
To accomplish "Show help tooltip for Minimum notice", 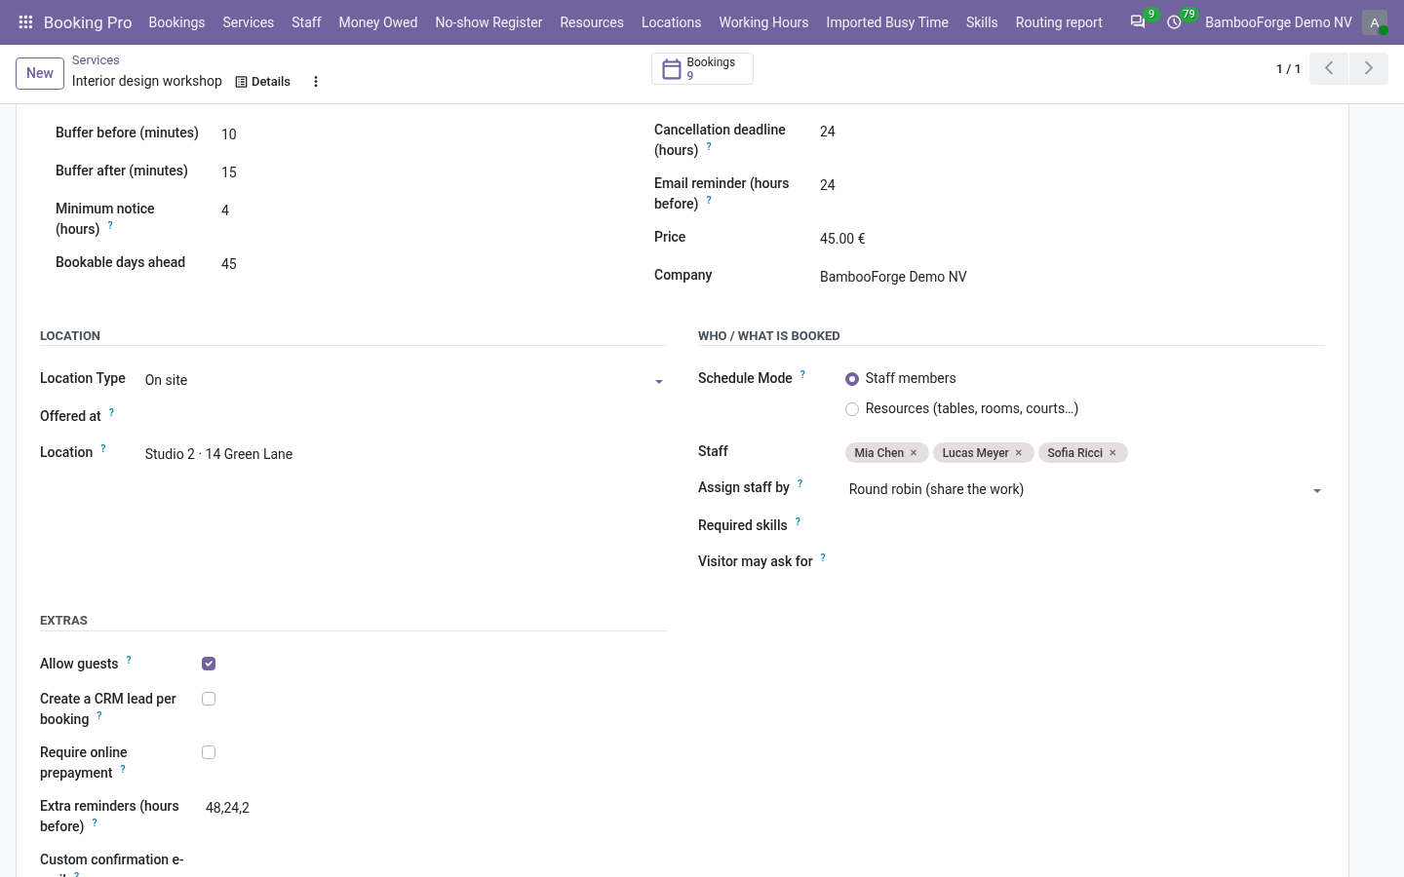I will [x=110, y=225].
